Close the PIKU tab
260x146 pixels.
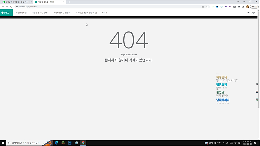(63, 2)
